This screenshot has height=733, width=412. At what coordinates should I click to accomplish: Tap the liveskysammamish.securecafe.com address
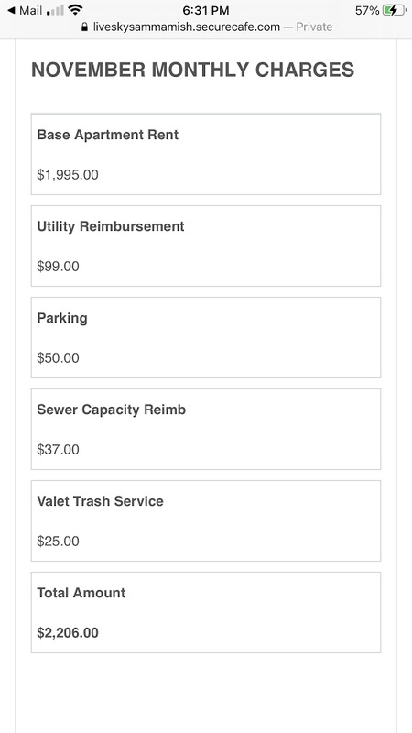coord(187,27)
